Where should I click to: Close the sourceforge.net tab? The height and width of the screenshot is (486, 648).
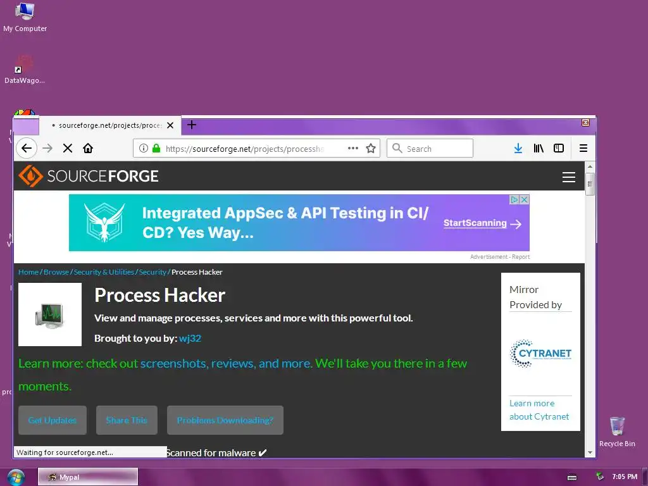[x=170, y=125]
